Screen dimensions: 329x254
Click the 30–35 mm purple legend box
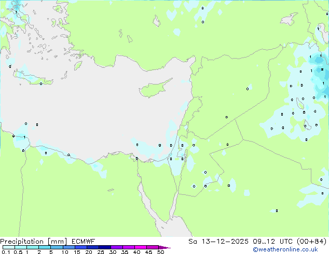point(117,247)
